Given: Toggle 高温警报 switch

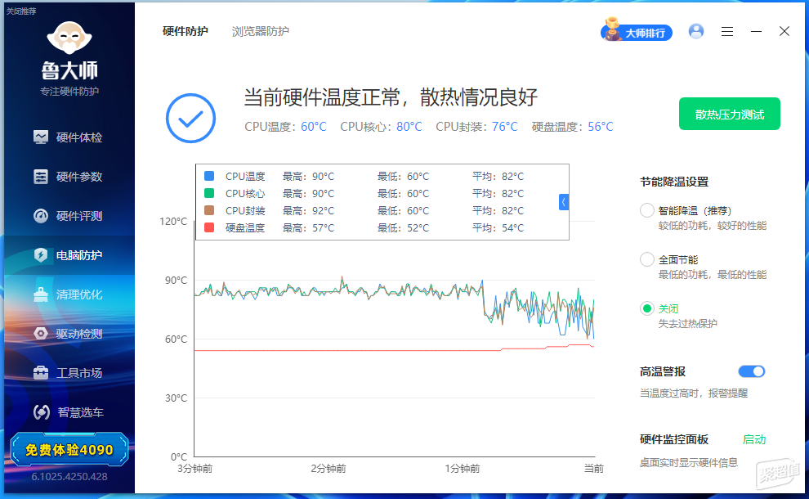Looking at the screenshot, I should coord(751,371).
